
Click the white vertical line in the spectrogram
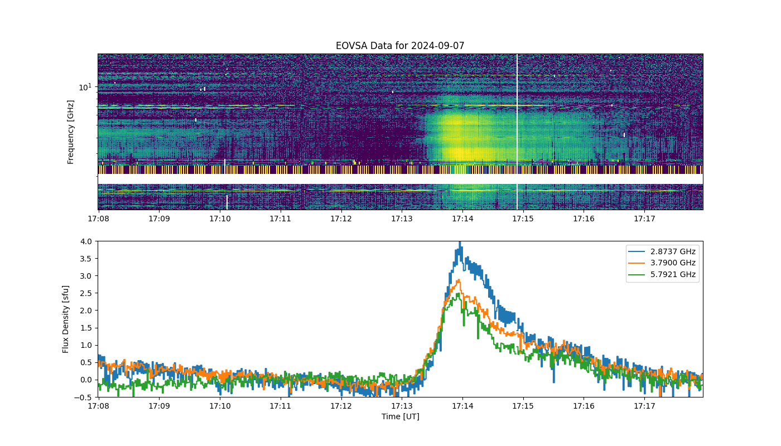(517, 132)
